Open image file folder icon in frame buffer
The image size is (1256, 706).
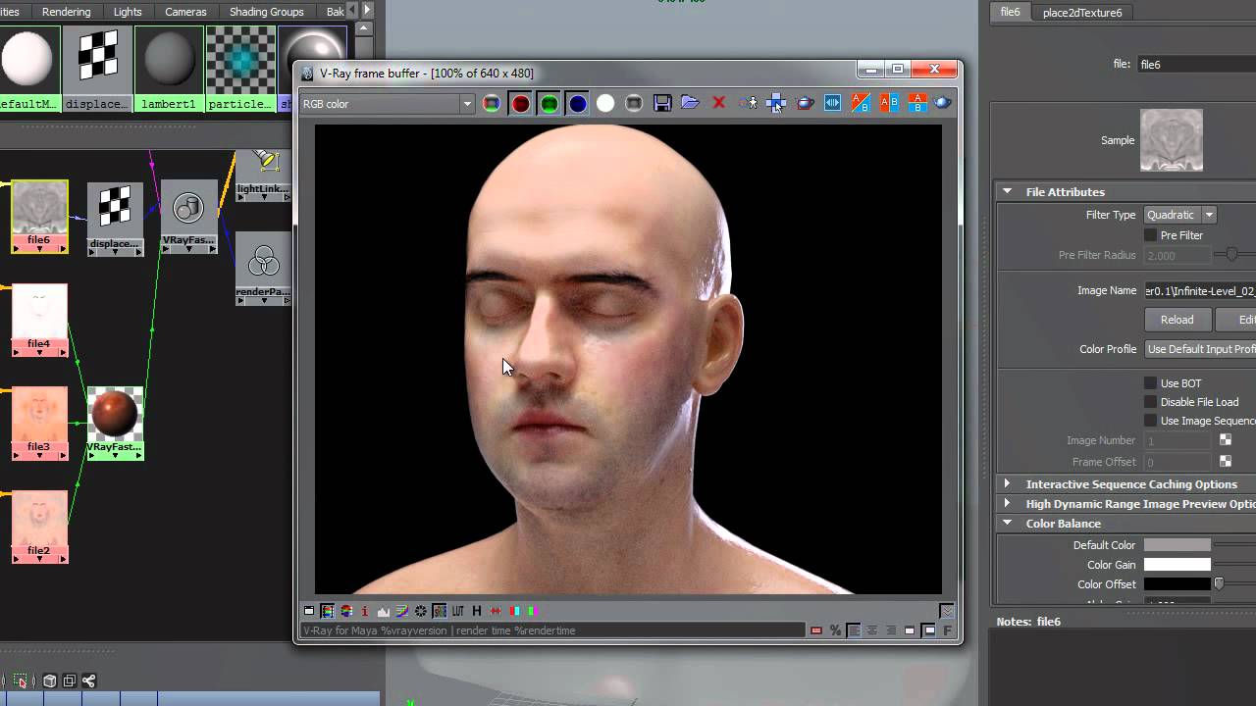691,103
